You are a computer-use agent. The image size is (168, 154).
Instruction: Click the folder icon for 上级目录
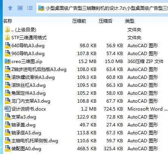(x=7, y=29)
